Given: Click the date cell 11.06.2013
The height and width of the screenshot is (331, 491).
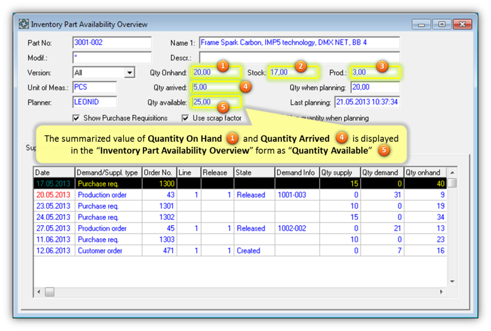Looking at the screenshot, I should (53, 240).
